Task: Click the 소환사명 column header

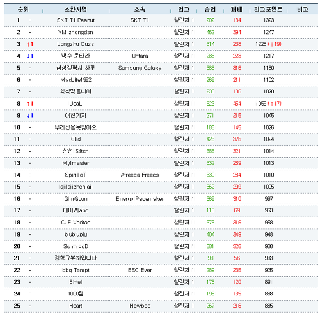Action: click(76, 9)
